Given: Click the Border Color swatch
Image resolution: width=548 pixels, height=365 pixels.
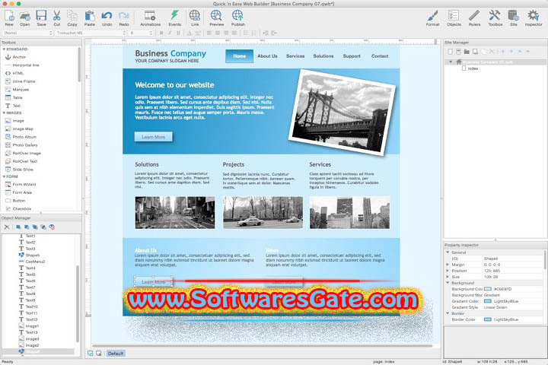Looking at the screenshot, I should click(x=487, y=319).
